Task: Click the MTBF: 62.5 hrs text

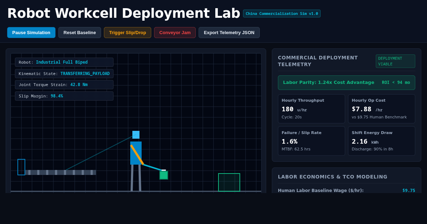Action: tap(296, 149)
